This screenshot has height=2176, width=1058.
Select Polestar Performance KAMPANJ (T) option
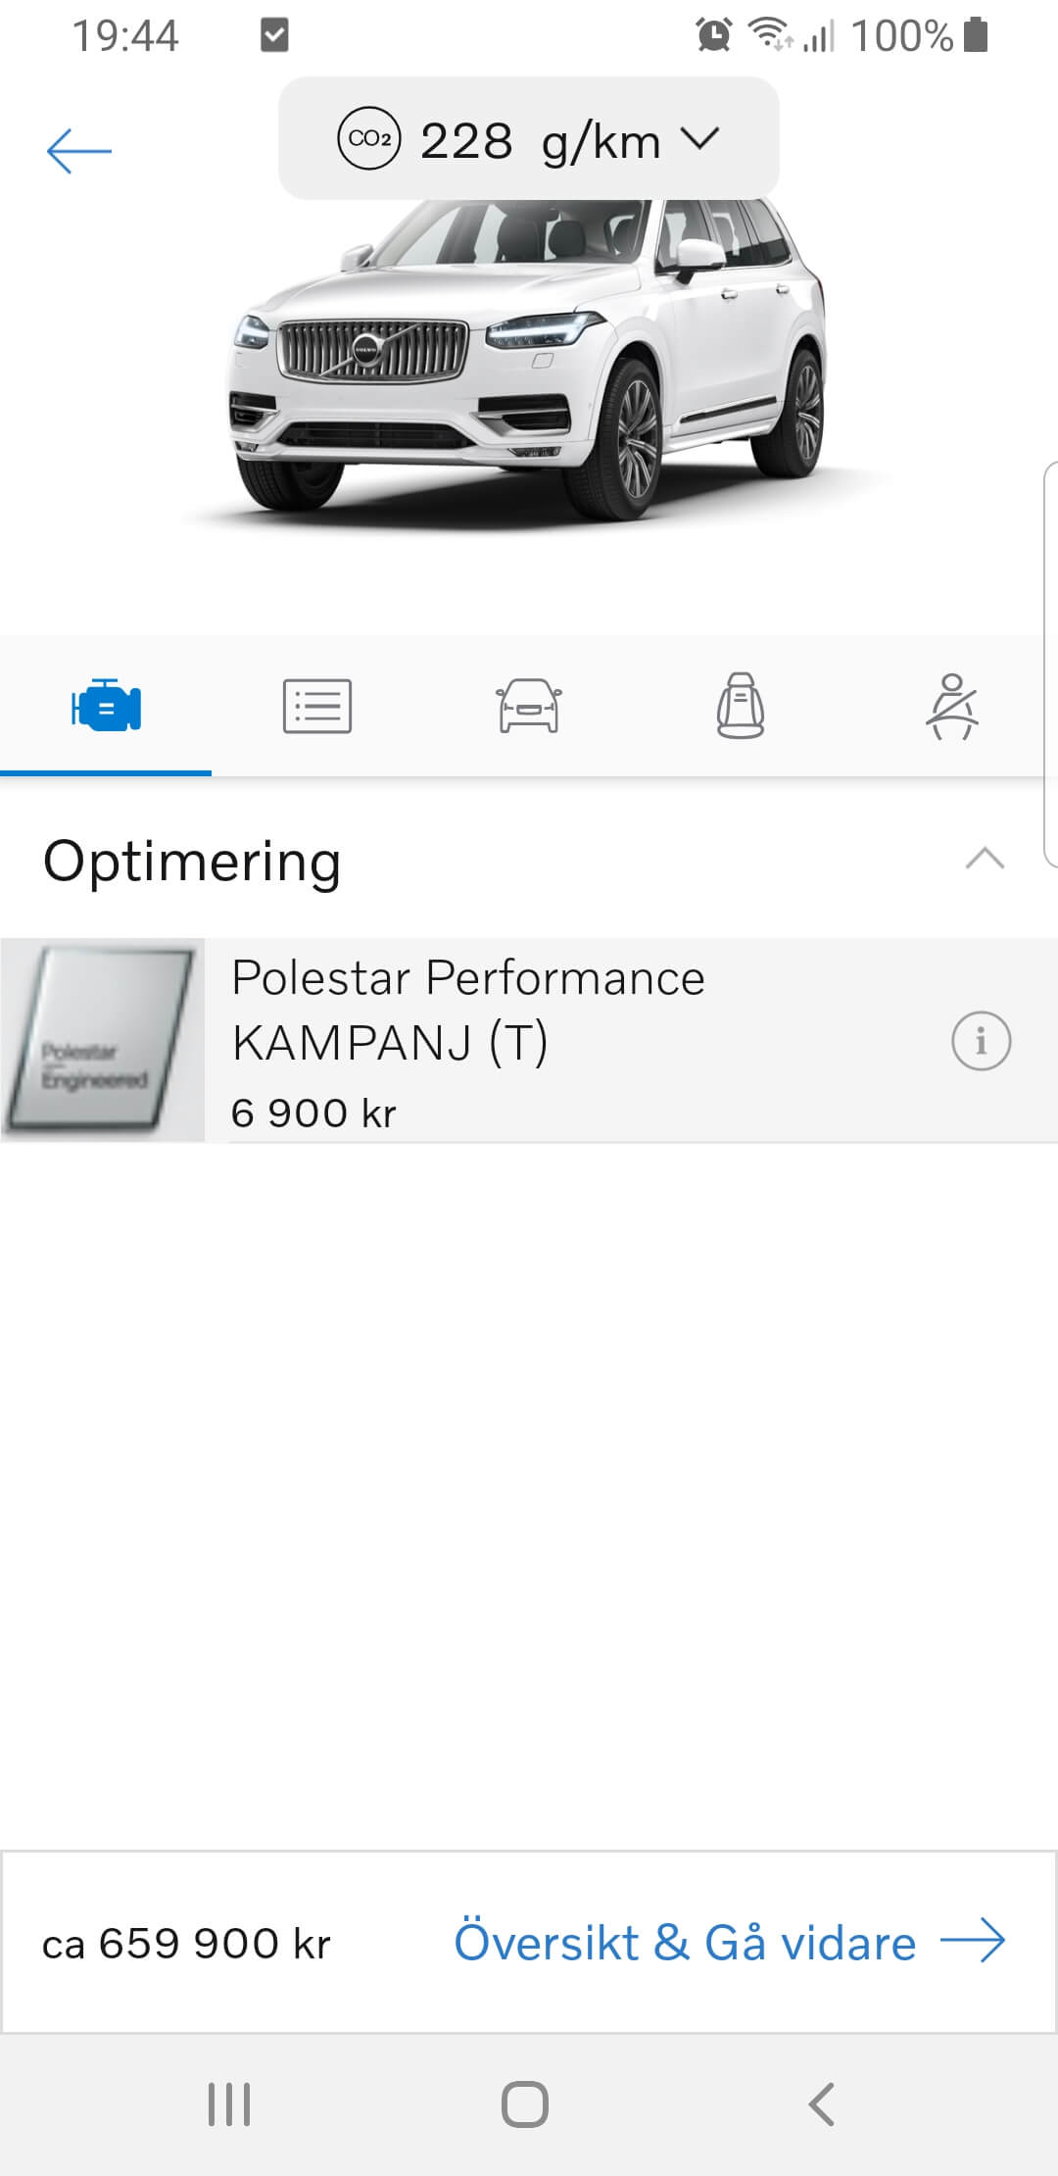coord(529,1040)
